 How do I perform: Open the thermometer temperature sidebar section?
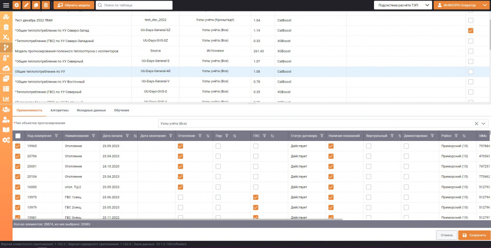click(x=6, y=58)
